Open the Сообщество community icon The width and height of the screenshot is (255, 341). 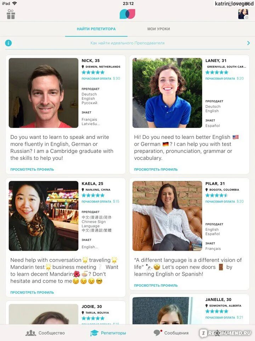click(x=31, y=333)
